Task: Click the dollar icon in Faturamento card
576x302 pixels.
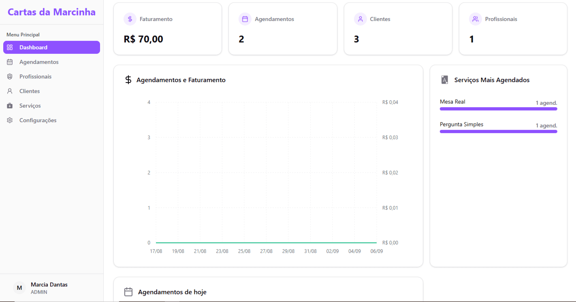Action: [x=130, y=19]
